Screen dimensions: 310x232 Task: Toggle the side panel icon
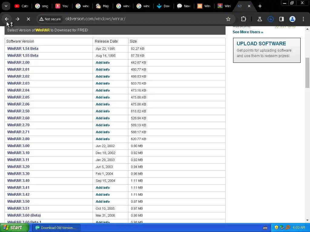(x=281, y=19)
